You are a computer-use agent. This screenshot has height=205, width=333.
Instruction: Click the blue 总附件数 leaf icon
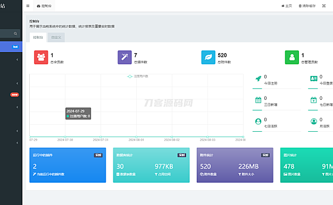[x=209, y=57]
